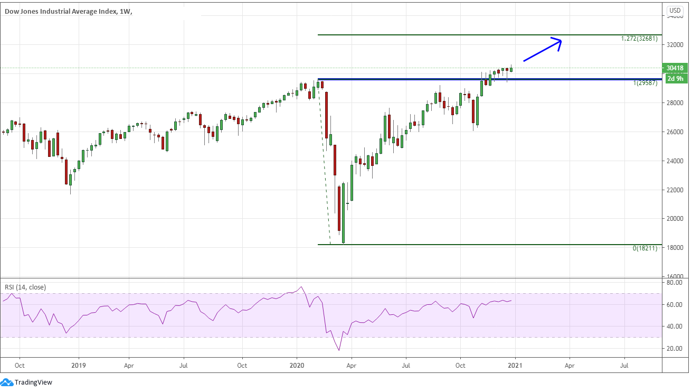Open the USD currency selector
The width and height of the screenshot is (692, 392).
tap(675, 10)
